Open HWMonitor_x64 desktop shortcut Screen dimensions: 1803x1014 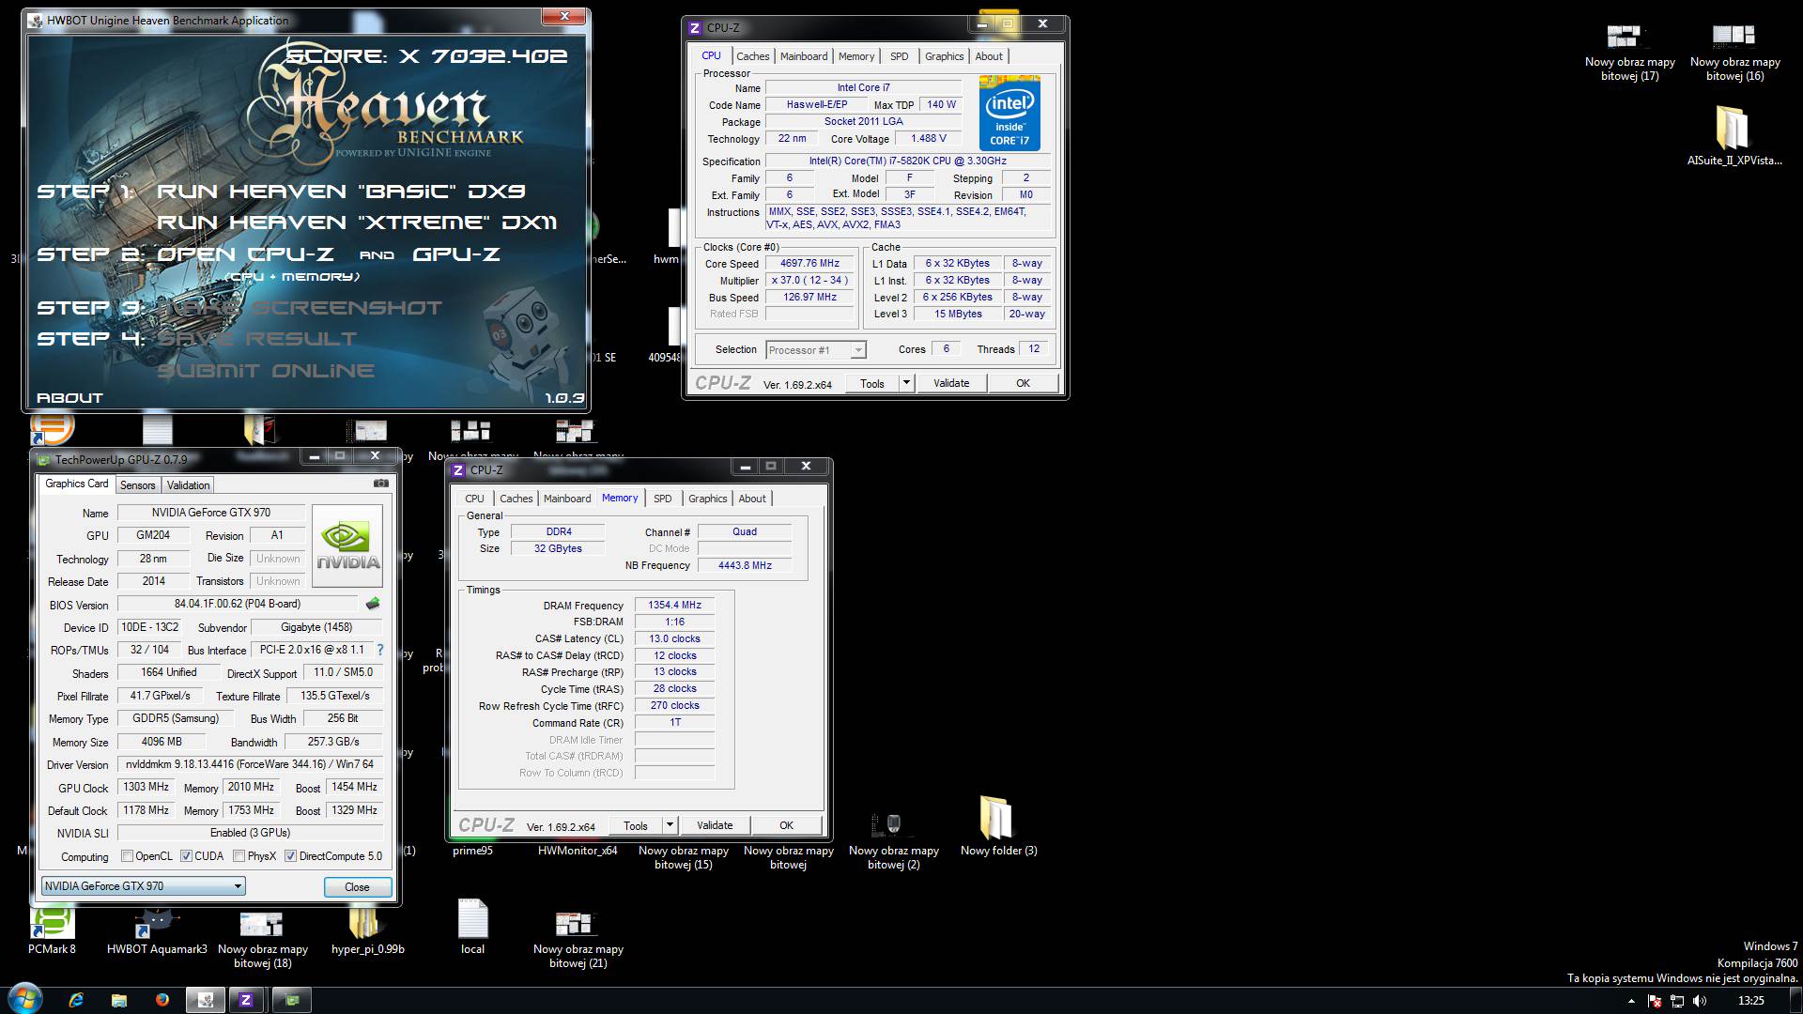click(578, 851)
